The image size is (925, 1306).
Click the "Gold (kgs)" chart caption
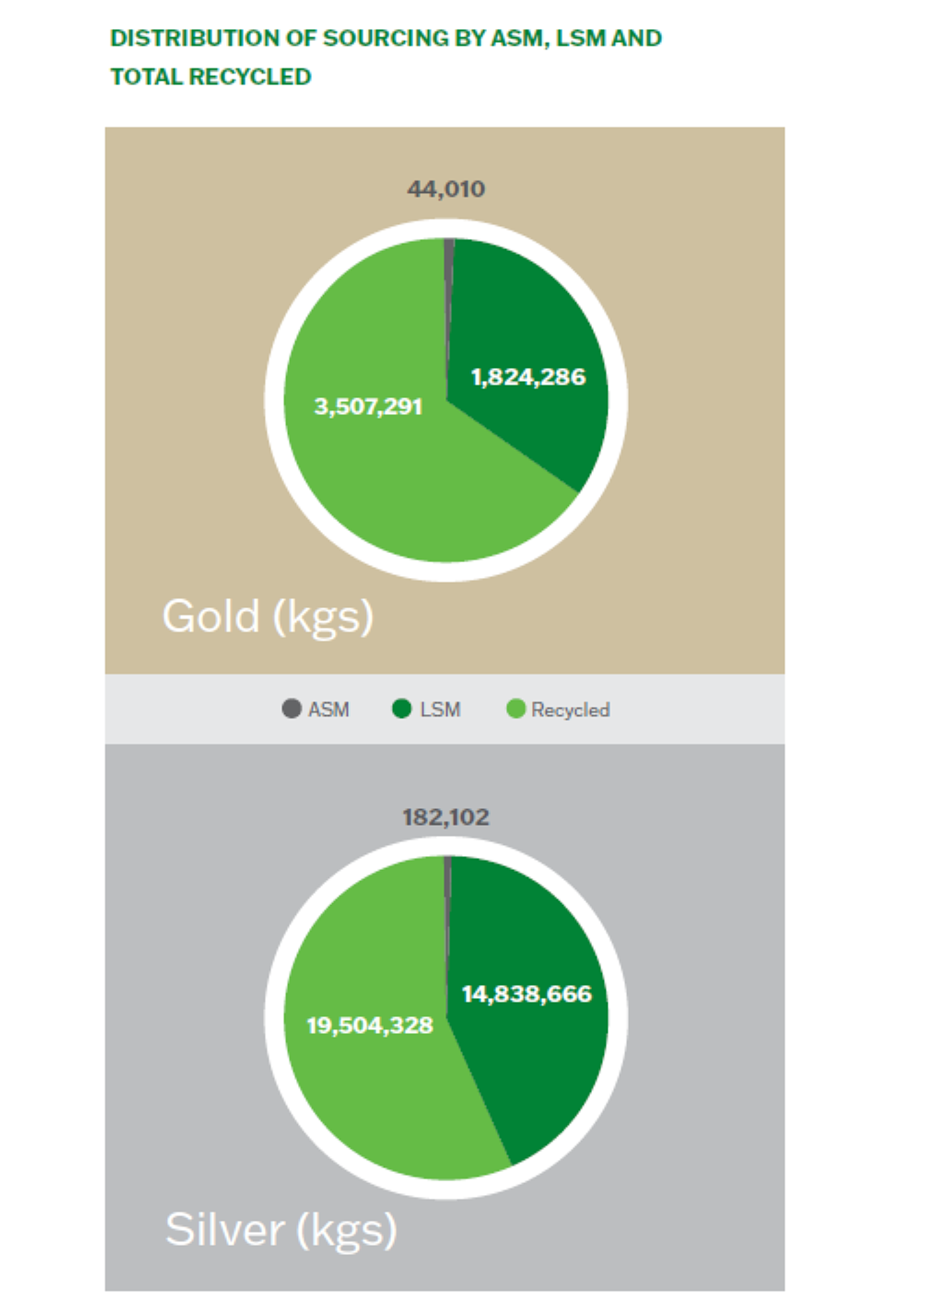[268, 616]
